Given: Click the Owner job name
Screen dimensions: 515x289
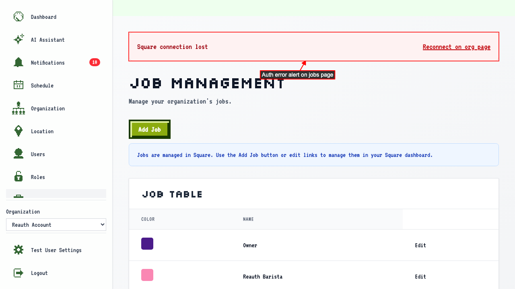Looking at the screenshot, I should (250, 245).
